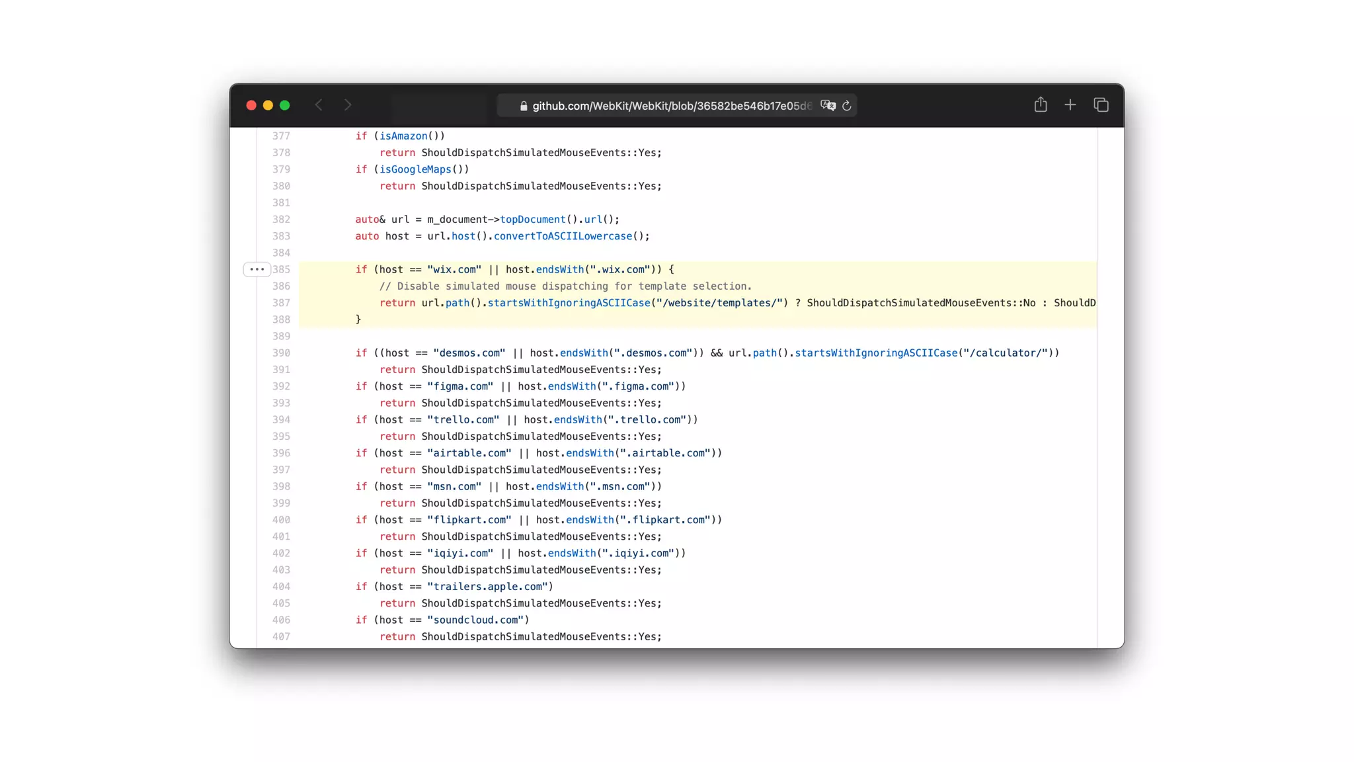The height and width of the screenshot is (762, 1354).
Task: Reload the page with refresh icon
Action: click(847, 106)
